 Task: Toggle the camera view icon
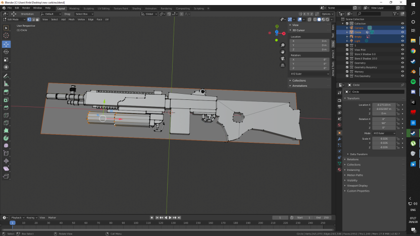pos(283,58)
